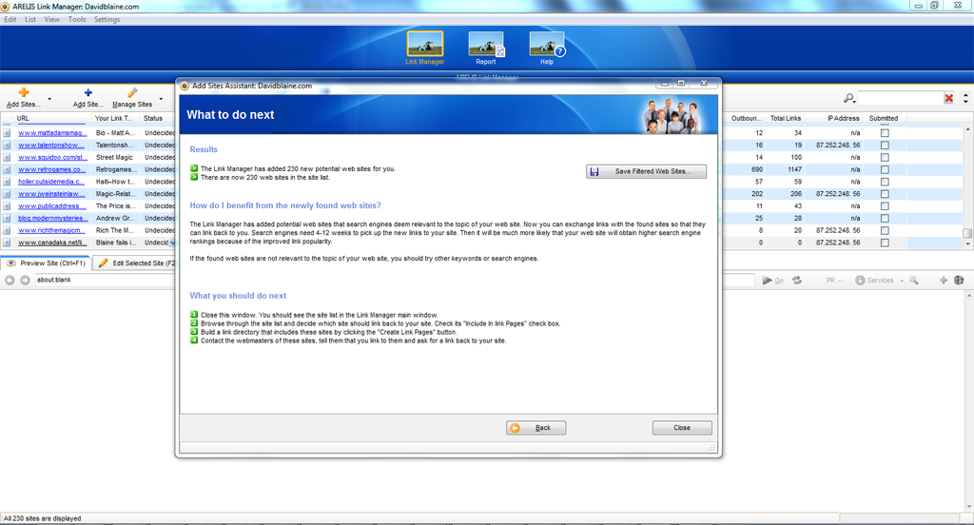Sort by the URL column header
The height and width of the screenshot is (525, 974).
[x=52, y=118]
